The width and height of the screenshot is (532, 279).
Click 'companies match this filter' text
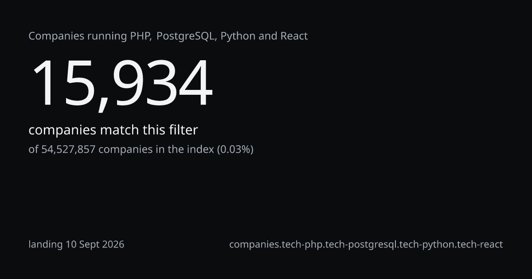pyautogui.click(x=113, y=130)
